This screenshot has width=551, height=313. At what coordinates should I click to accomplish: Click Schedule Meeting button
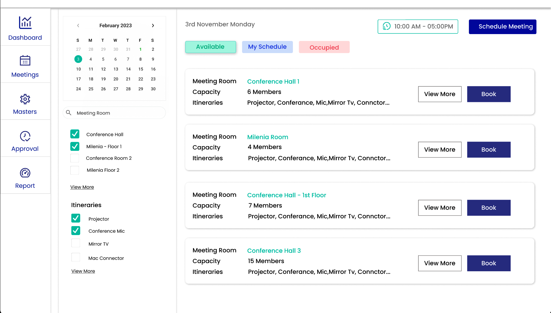tap(506, 26)
